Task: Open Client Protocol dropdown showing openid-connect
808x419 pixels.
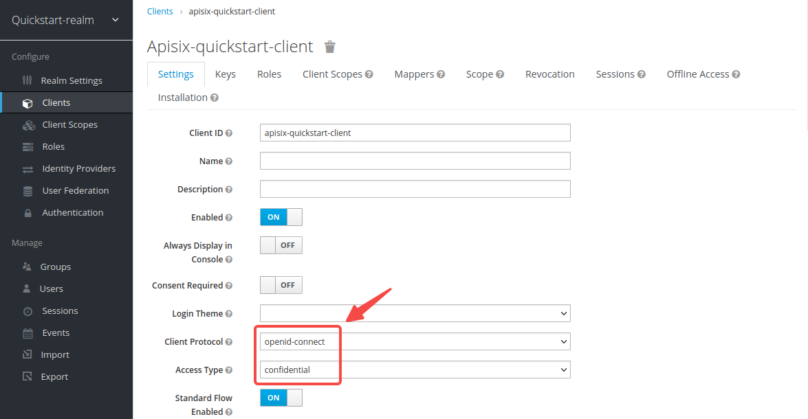Action: pyautogui.click(x=415, y=342)
